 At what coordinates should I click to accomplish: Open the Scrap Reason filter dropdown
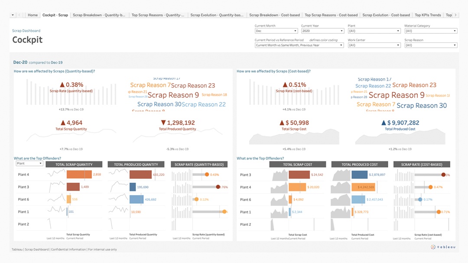pyautogui.click(x=431, y=45)
